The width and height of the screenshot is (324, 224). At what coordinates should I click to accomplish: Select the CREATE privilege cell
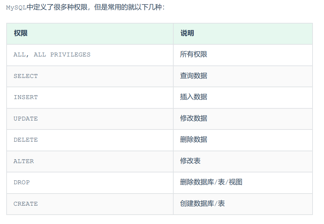[26, 204]
